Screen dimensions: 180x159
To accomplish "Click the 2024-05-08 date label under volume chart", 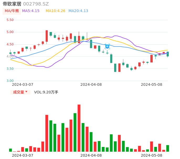I will [x=151, y=155].
